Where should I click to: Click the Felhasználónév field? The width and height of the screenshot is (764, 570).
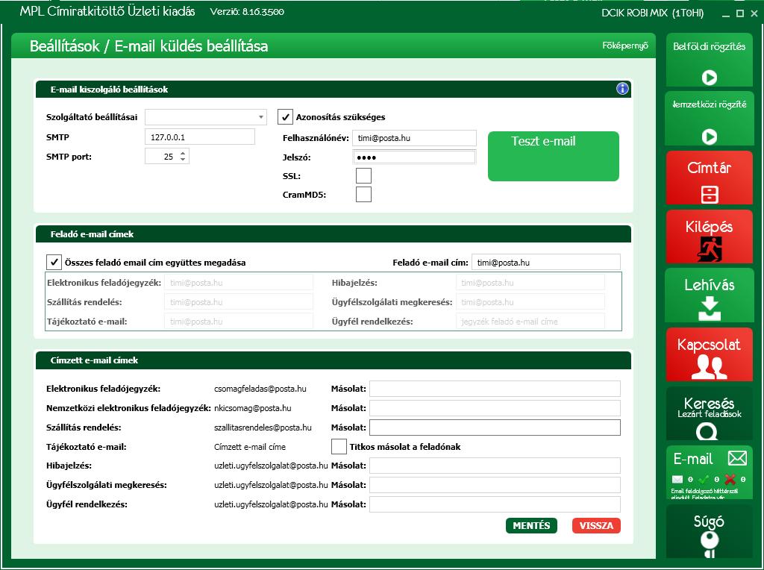(414, 138)
